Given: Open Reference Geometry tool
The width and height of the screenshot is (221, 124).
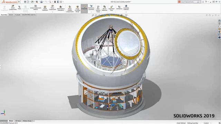Looking at the screenshot, I should click(91, 8).
